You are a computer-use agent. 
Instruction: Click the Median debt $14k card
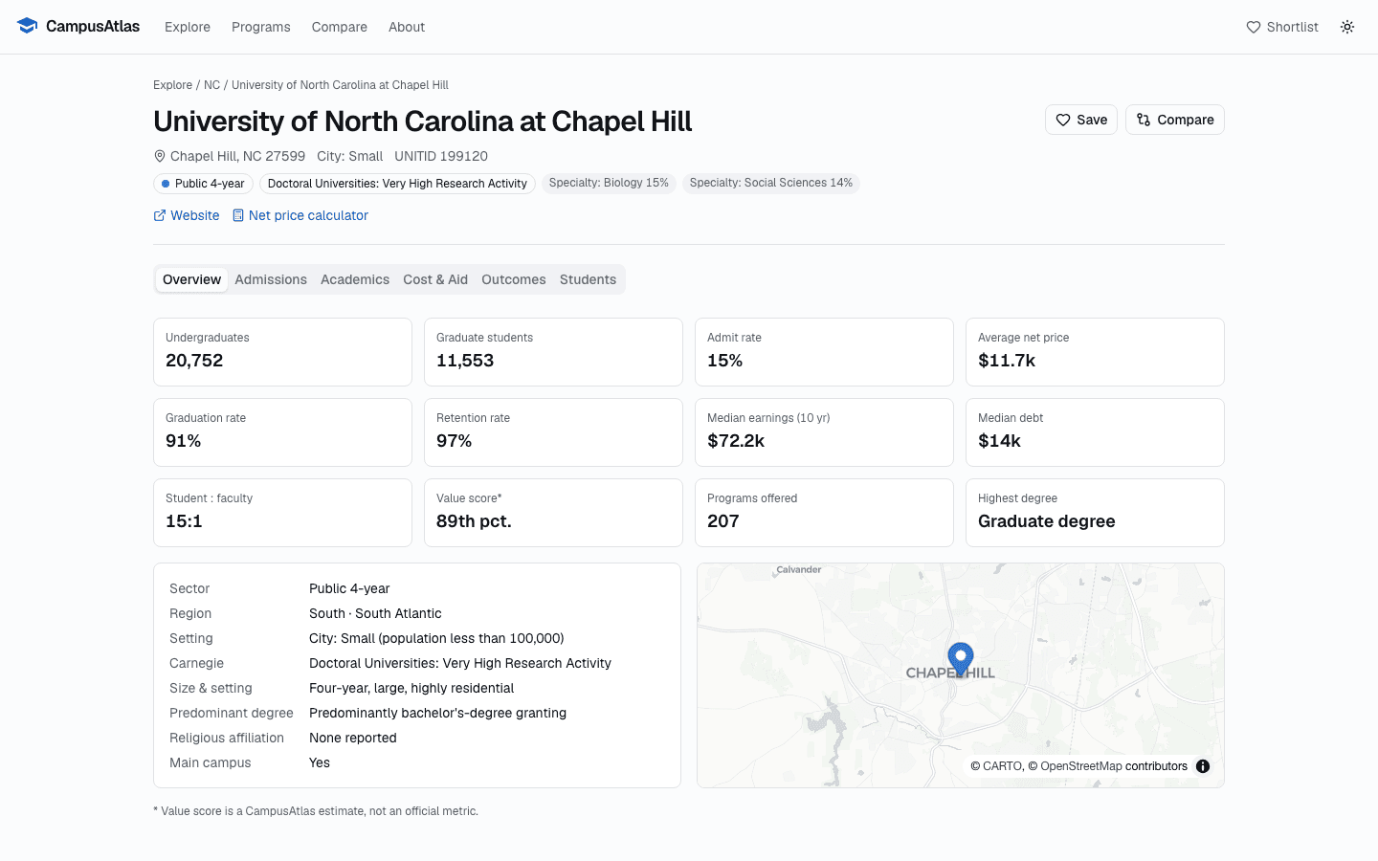pos(1095,432)
